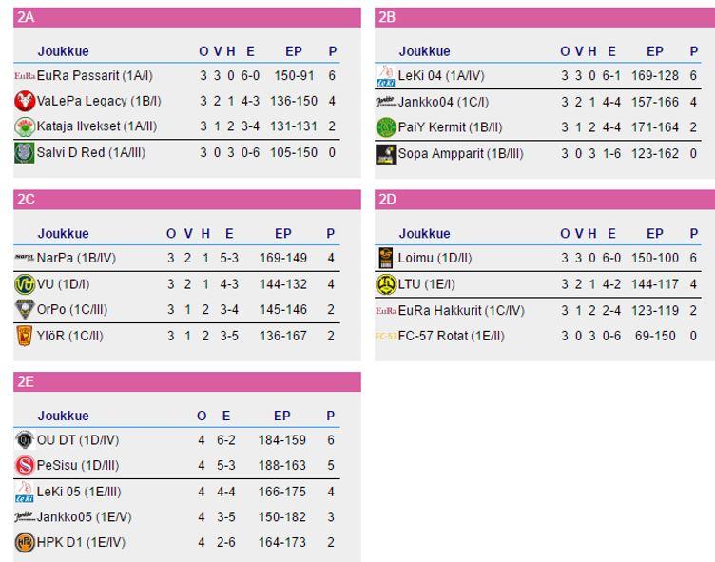Click the Sopa Ampparit team logo
The image size is (715, 562).
tap(386, 154)
